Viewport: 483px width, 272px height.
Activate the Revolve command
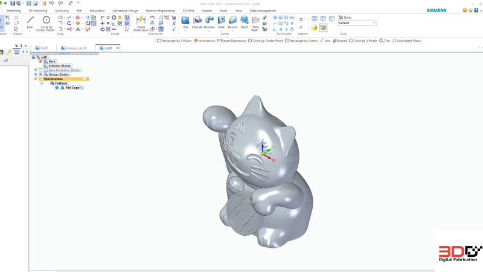pyautogui.click(x=209, y=22)
